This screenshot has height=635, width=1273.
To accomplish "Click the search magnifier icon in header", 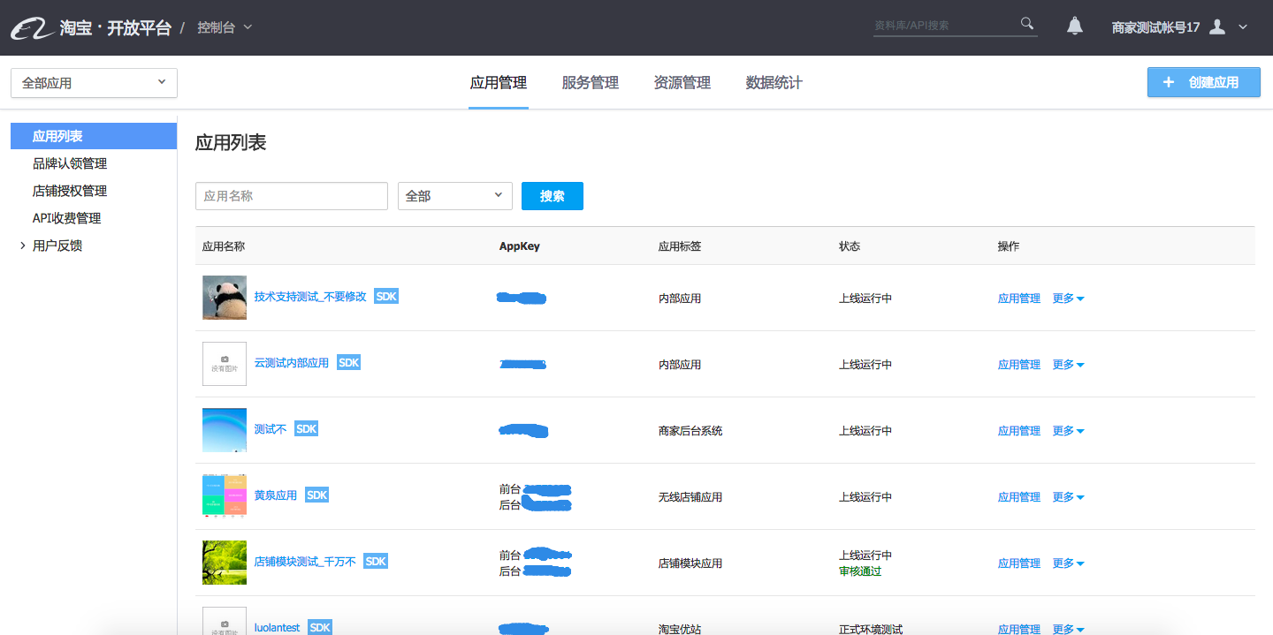I will pyautogui.click(x=1027, y=24).
